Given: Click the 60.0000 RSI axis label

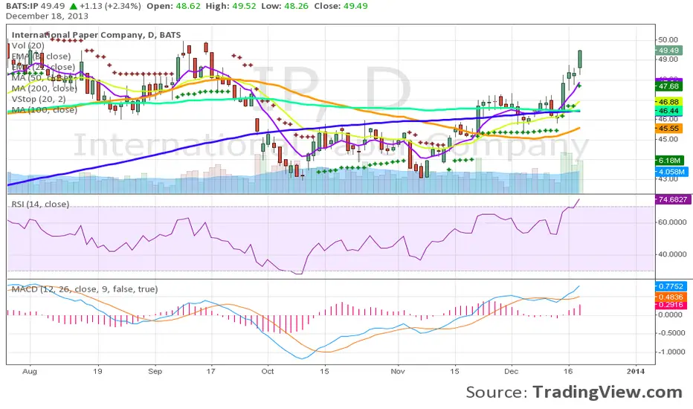Looking at the screenshot, I should 672,222.
